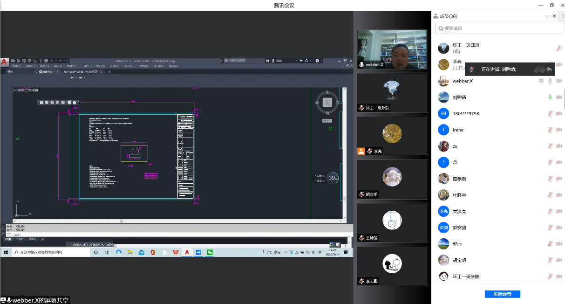
Task: Toggle the camera icon for member Irene
Action: click(559, 130)
